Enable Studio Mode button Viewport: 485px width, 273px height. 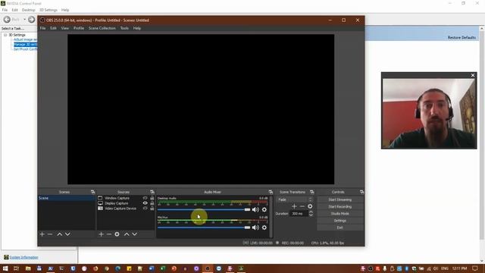click(x=340, y=214)
